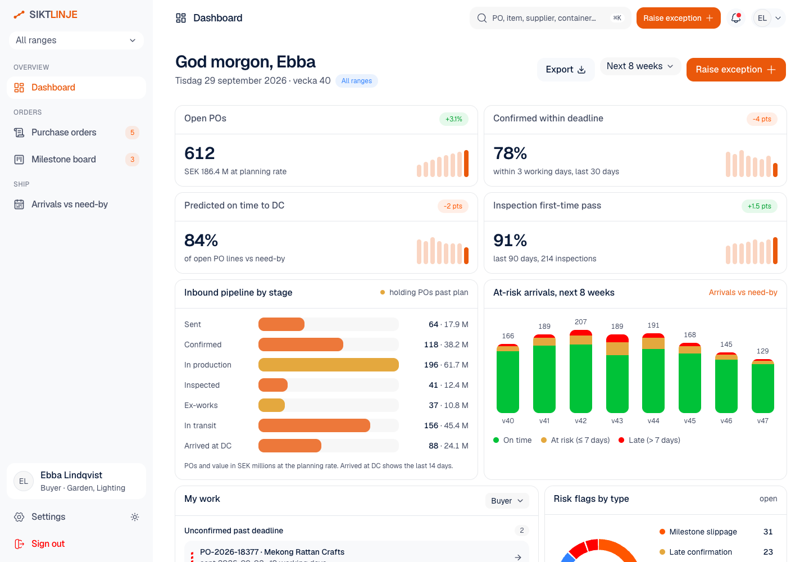809x562 pixels.
Task: Click the large Raise exception button
Action: point(736,70)
